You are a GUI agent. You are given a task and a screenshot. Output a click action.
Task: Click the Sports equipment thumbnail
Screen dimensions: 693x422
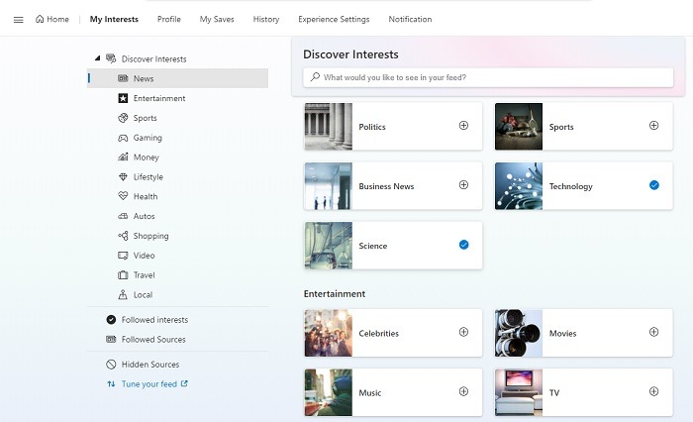tap(519, 127)
